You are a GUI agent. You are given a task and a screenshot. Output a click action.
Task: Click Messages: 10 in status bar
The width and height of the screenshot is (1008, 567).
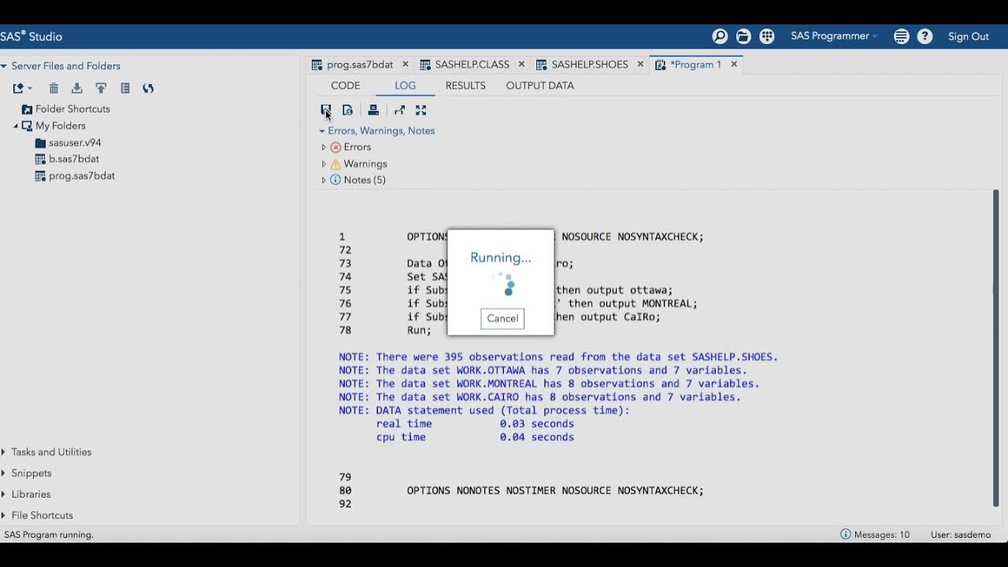[x=881, y=535]
